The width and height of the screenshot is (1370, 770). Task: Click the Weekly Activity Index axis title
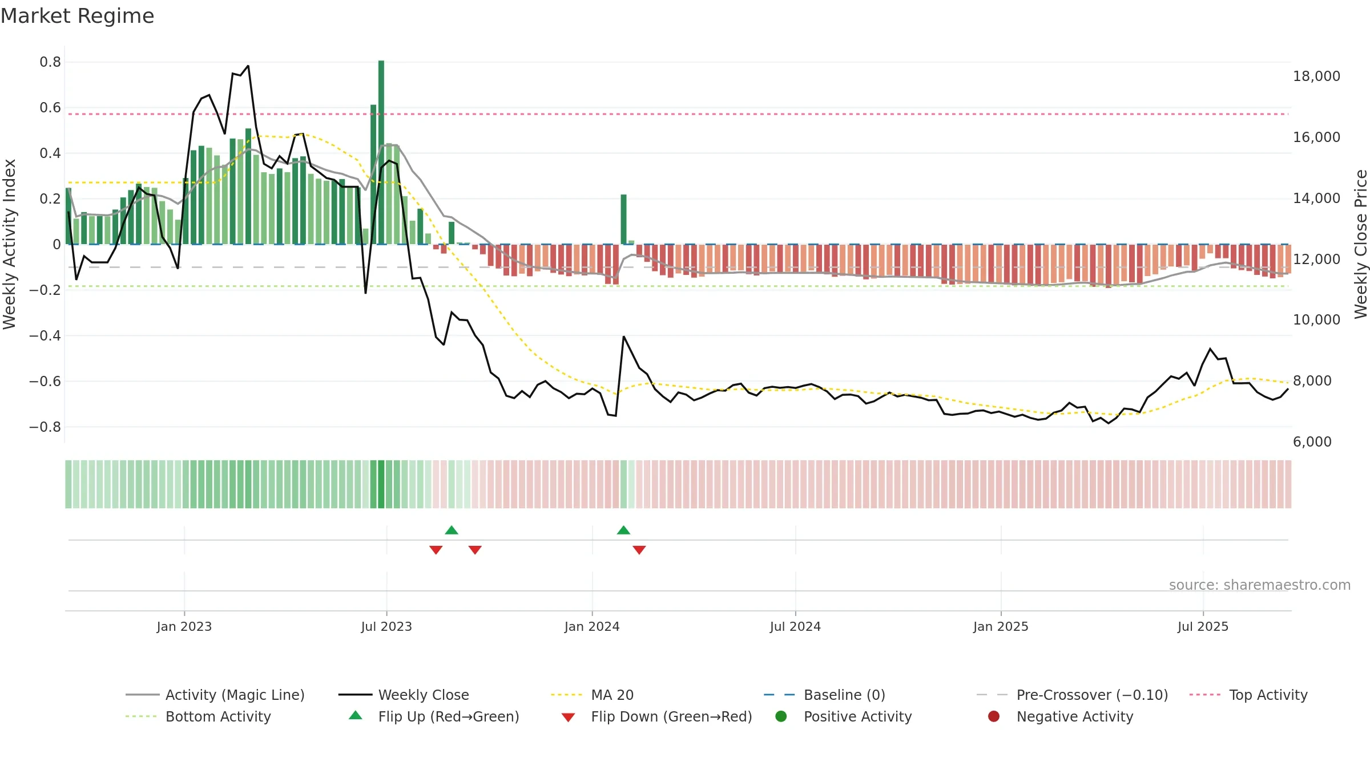pyautogui.click(x=9, y=244)
